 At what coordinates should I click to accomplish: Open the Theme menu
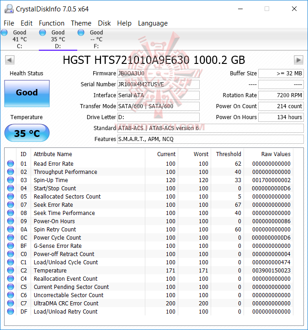pos(81,23)
